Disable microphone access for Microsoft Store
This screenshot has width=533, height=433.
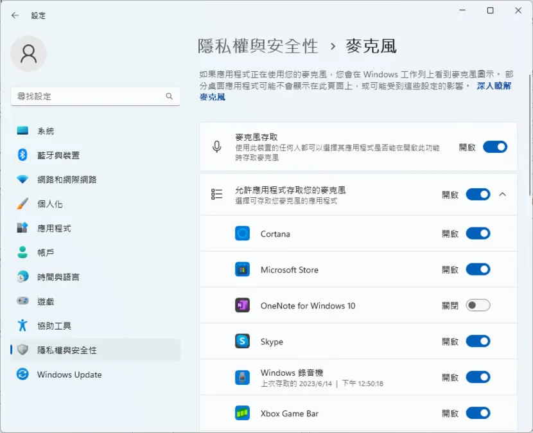(x=478, y=269)
